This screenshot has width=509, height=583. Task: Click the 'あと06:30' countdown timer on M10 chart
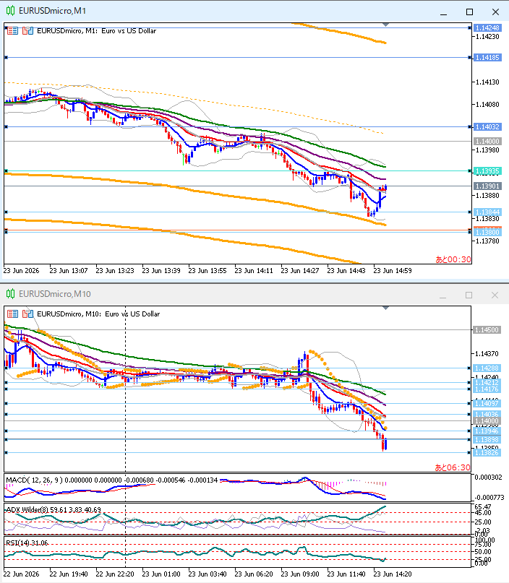click(453, 467)
